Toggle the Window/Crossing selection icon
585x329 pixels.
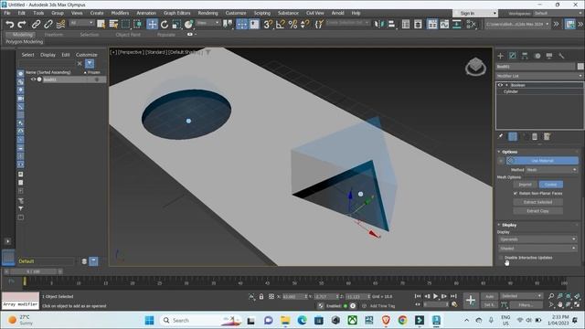tap(138, 25)
